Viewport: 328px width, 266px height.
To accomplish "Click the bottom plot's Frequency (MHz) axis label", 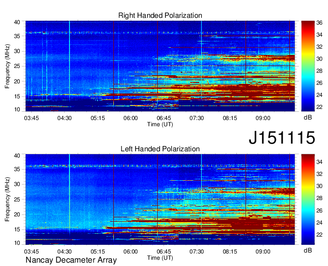I will [x=7, y=199].
